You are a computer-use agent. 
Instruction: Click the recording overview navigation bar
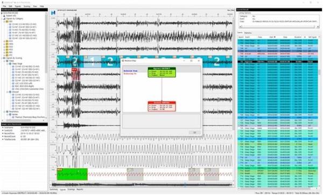tap(142, 185)
